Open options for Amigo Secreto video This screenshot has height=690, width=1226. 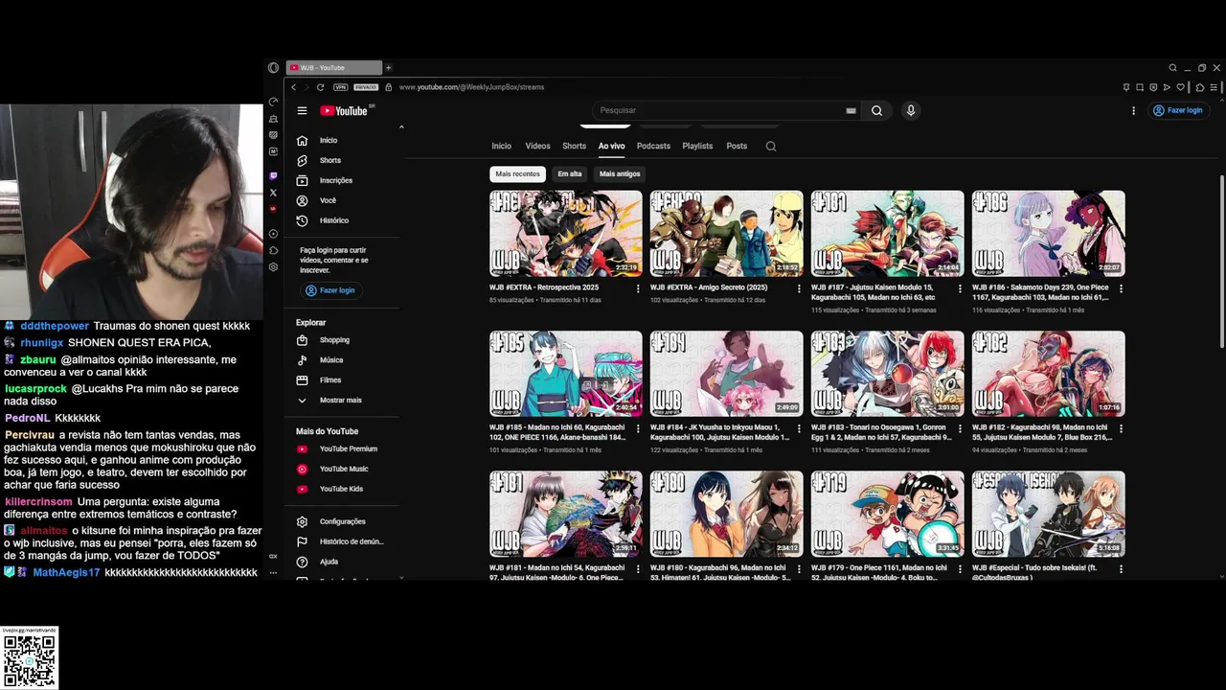pyautogui.click(x=799, y=288)
